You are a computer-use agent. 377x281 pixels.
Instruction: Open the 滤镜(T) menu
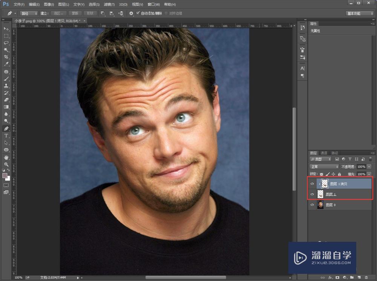[x=109, y=5]
